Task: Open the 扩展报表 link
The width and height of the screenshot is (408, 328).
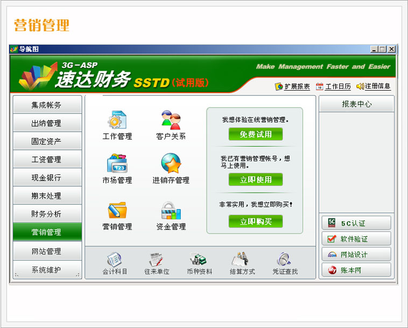Action: (297, 86)
